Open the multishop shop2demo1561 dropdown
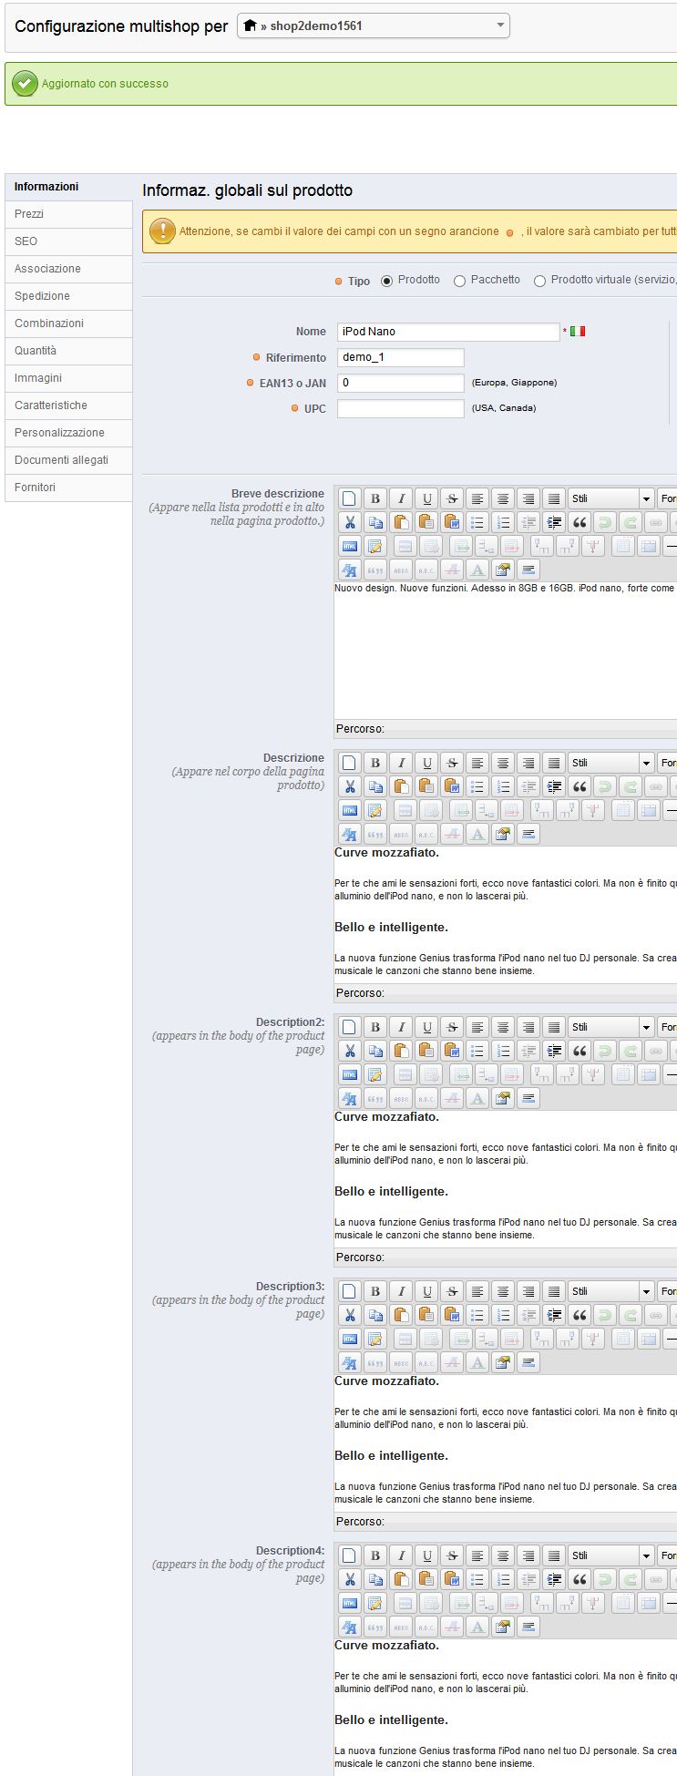This screenshot has width=677, height=1776. click(374, 26)
